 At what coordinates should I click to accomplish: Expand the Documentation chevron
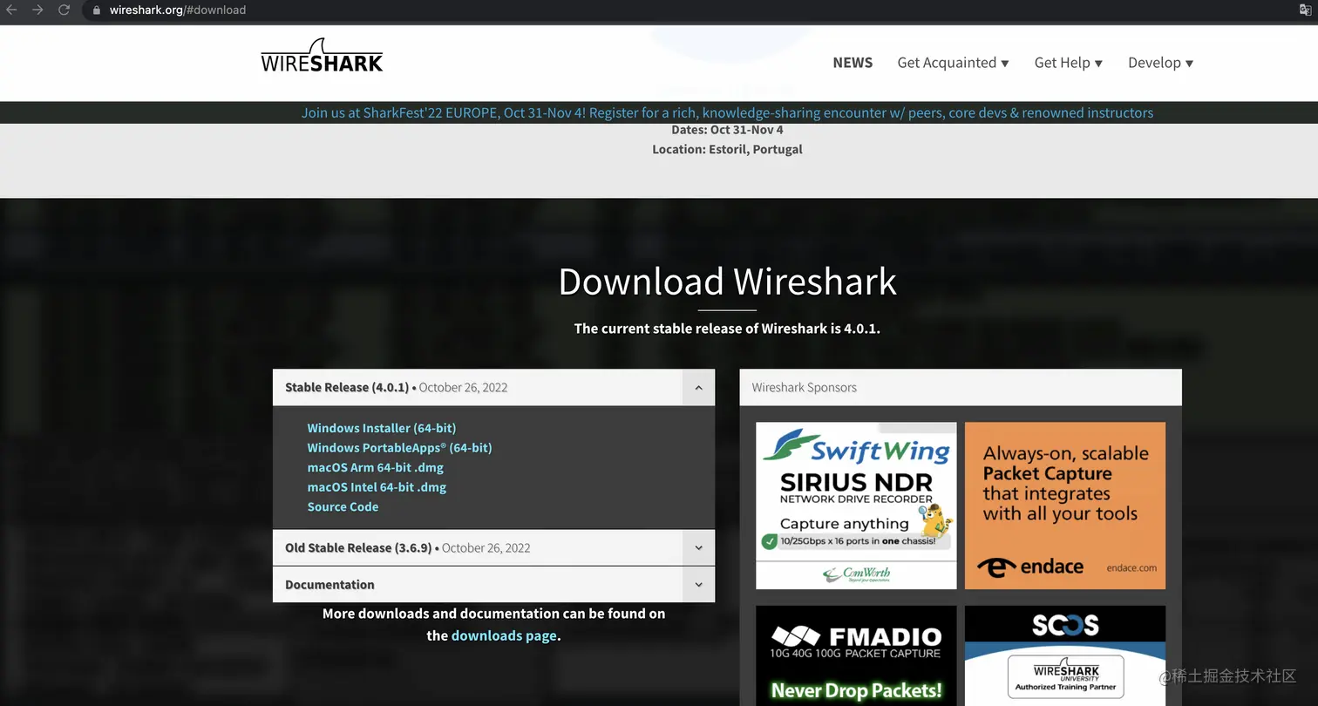point(698,585)
